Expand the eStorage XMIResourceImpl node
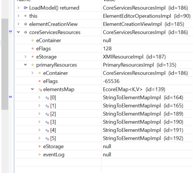The width and height of the screenshot is (193, 173). 25,57
